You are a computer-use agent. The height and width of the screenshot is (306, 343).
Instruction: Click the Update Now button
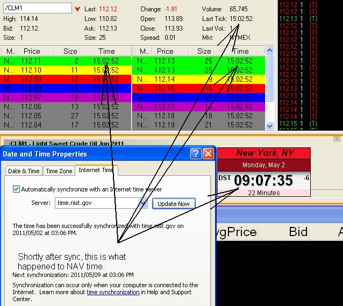[x=174, y=204]
